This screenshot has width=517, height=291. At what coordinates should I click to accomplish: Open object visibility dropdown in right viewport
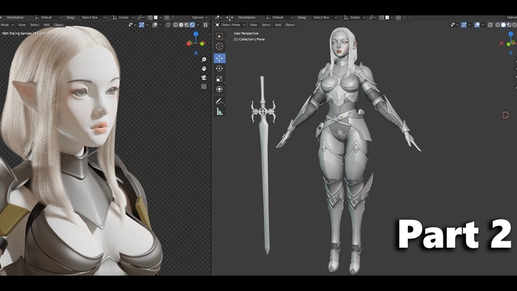[x=455, y=25]
